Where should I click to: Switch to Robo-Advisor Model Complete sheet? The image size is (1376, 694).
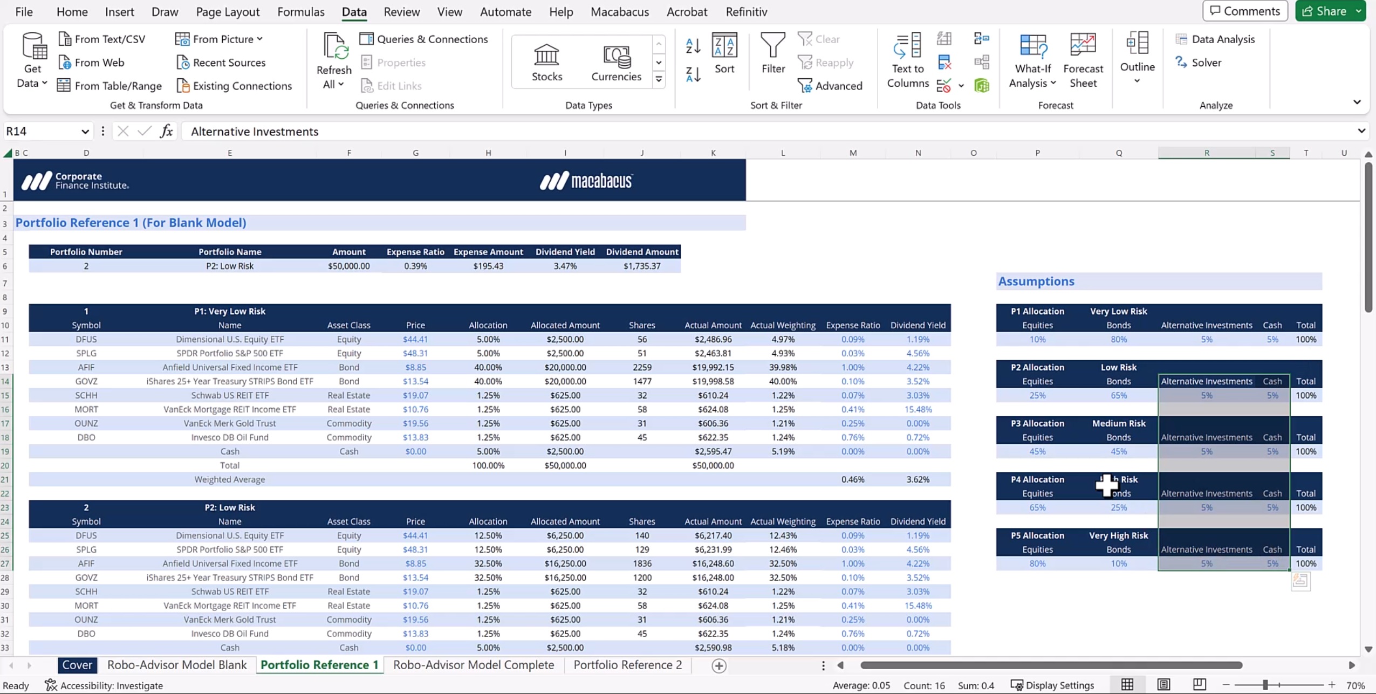coord(473,664)
